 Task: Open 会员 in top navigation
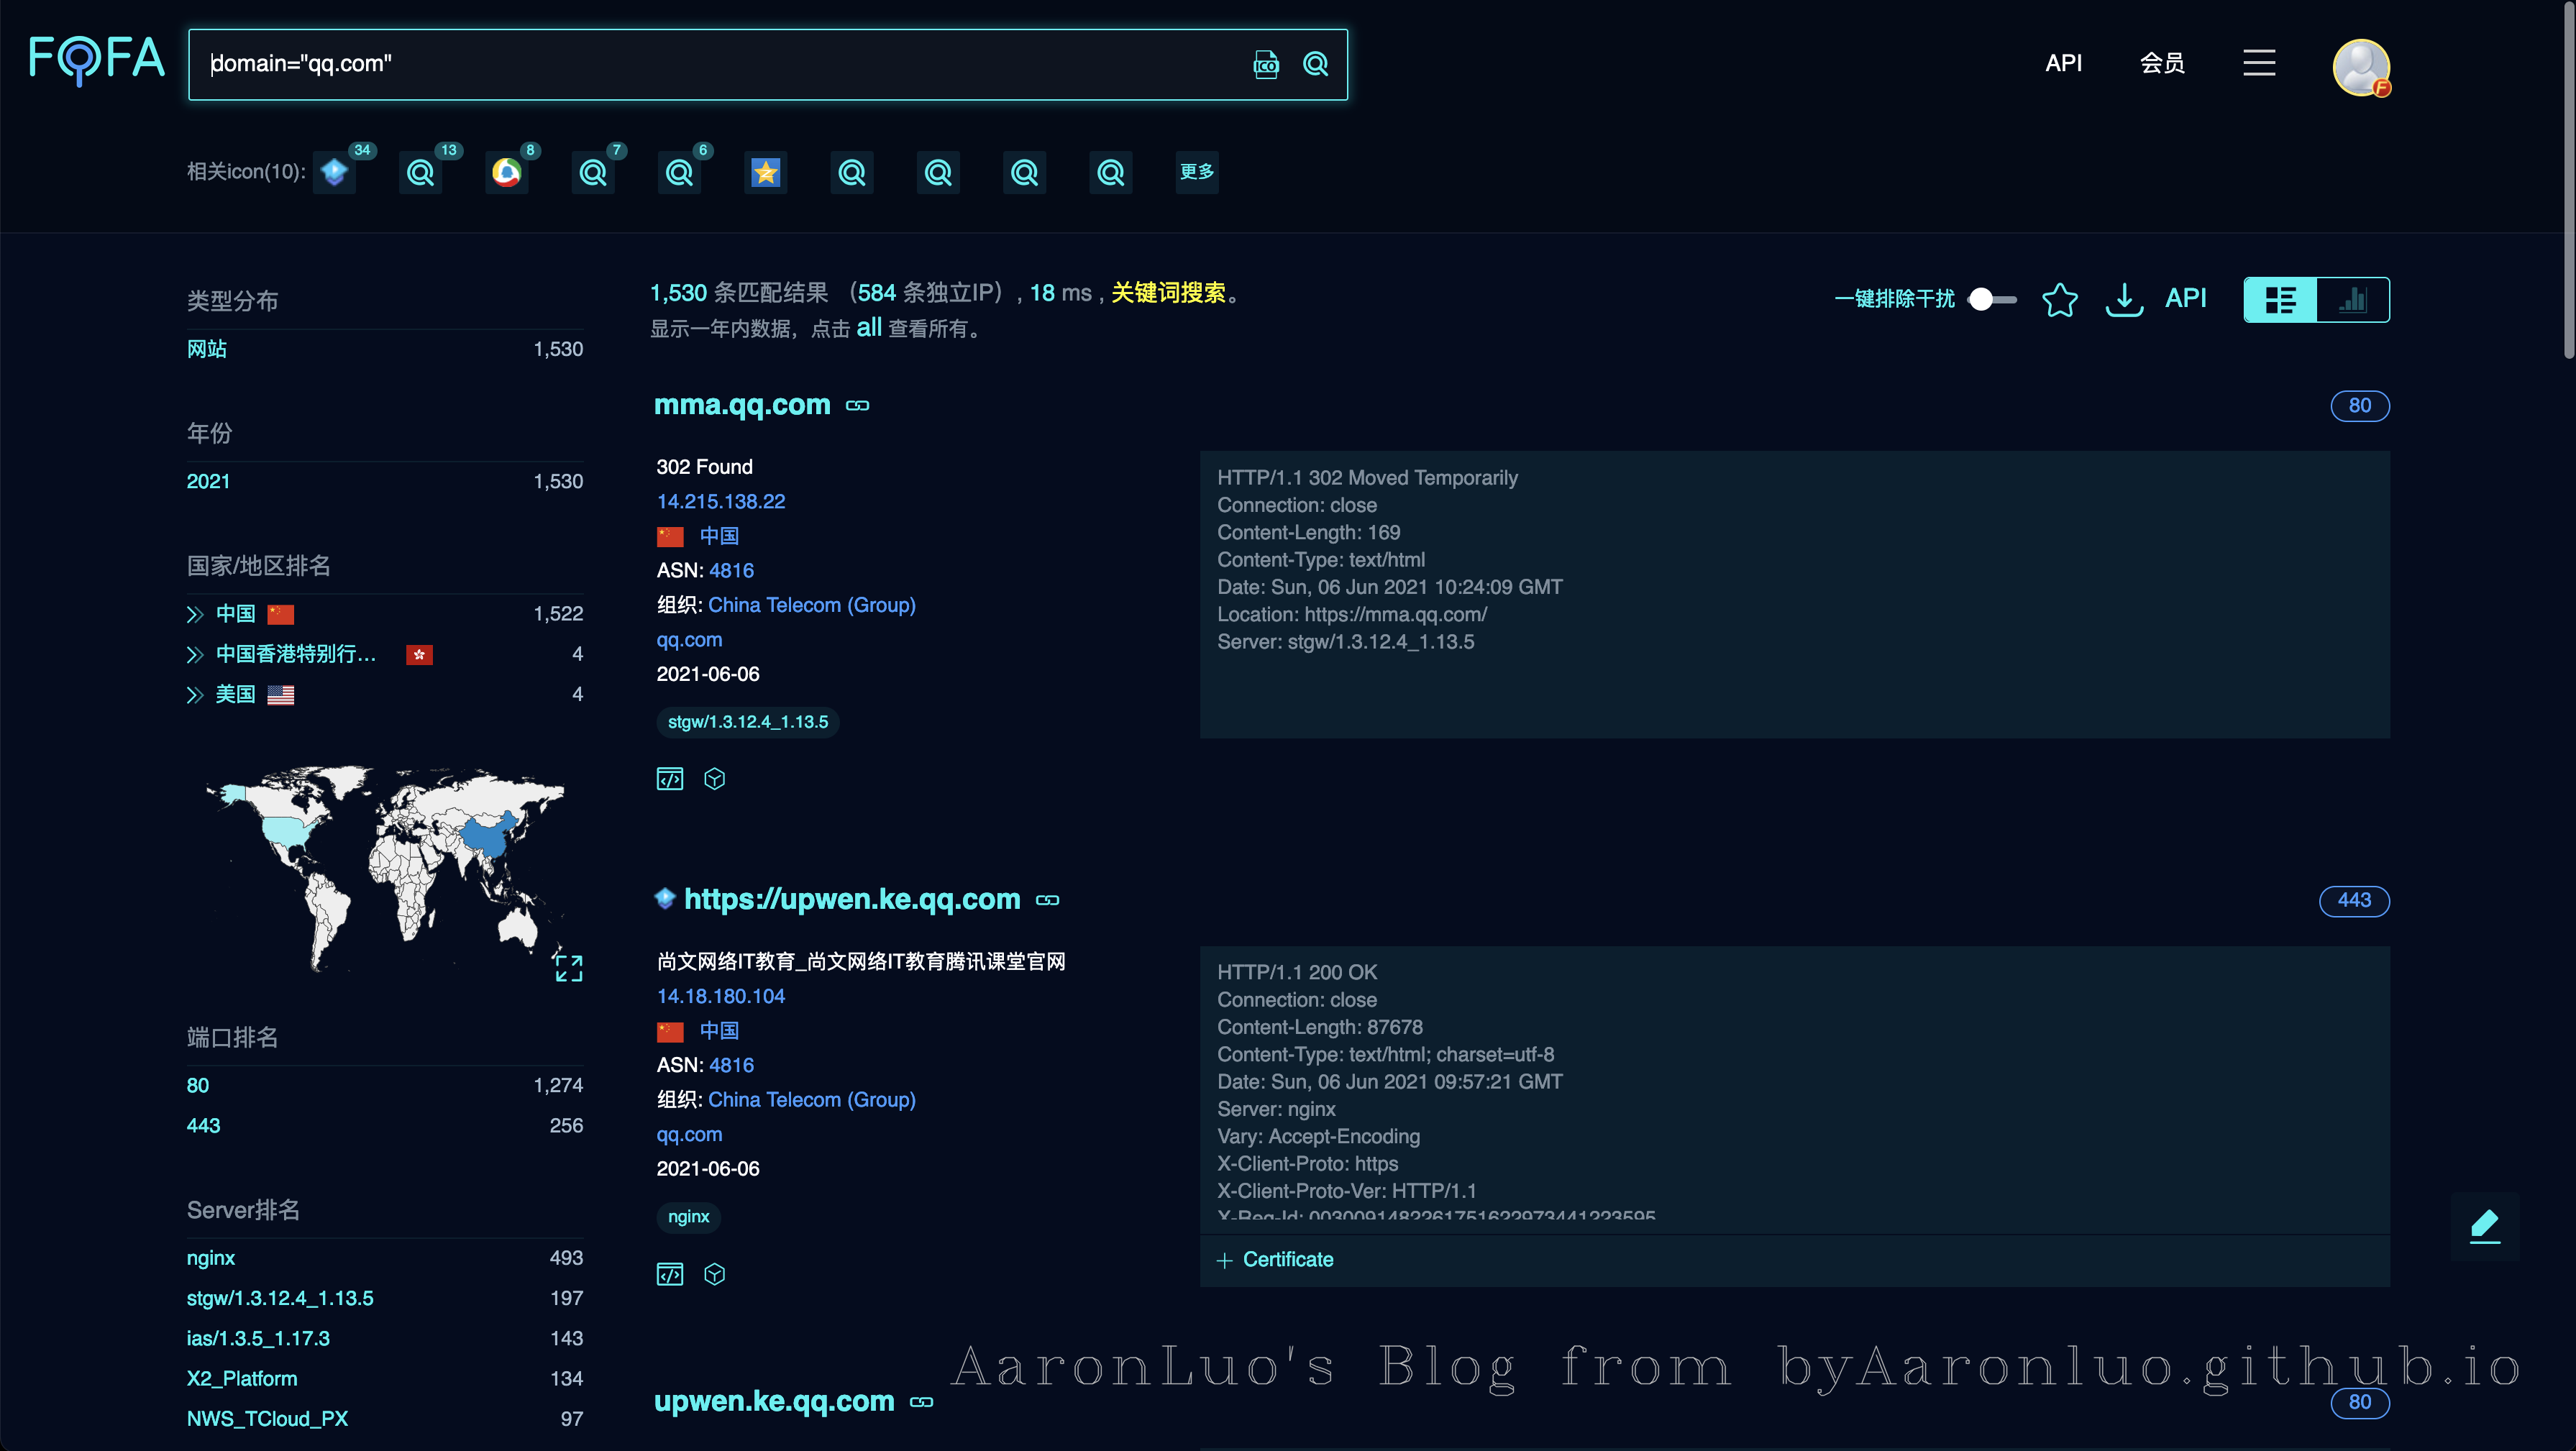2161,63
